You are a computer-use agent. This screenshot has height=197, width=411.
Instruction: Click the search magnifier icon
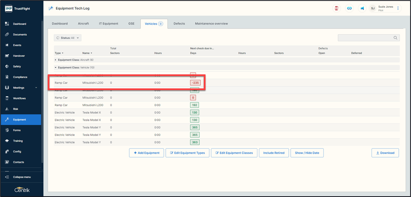click(x=396, y=38)
